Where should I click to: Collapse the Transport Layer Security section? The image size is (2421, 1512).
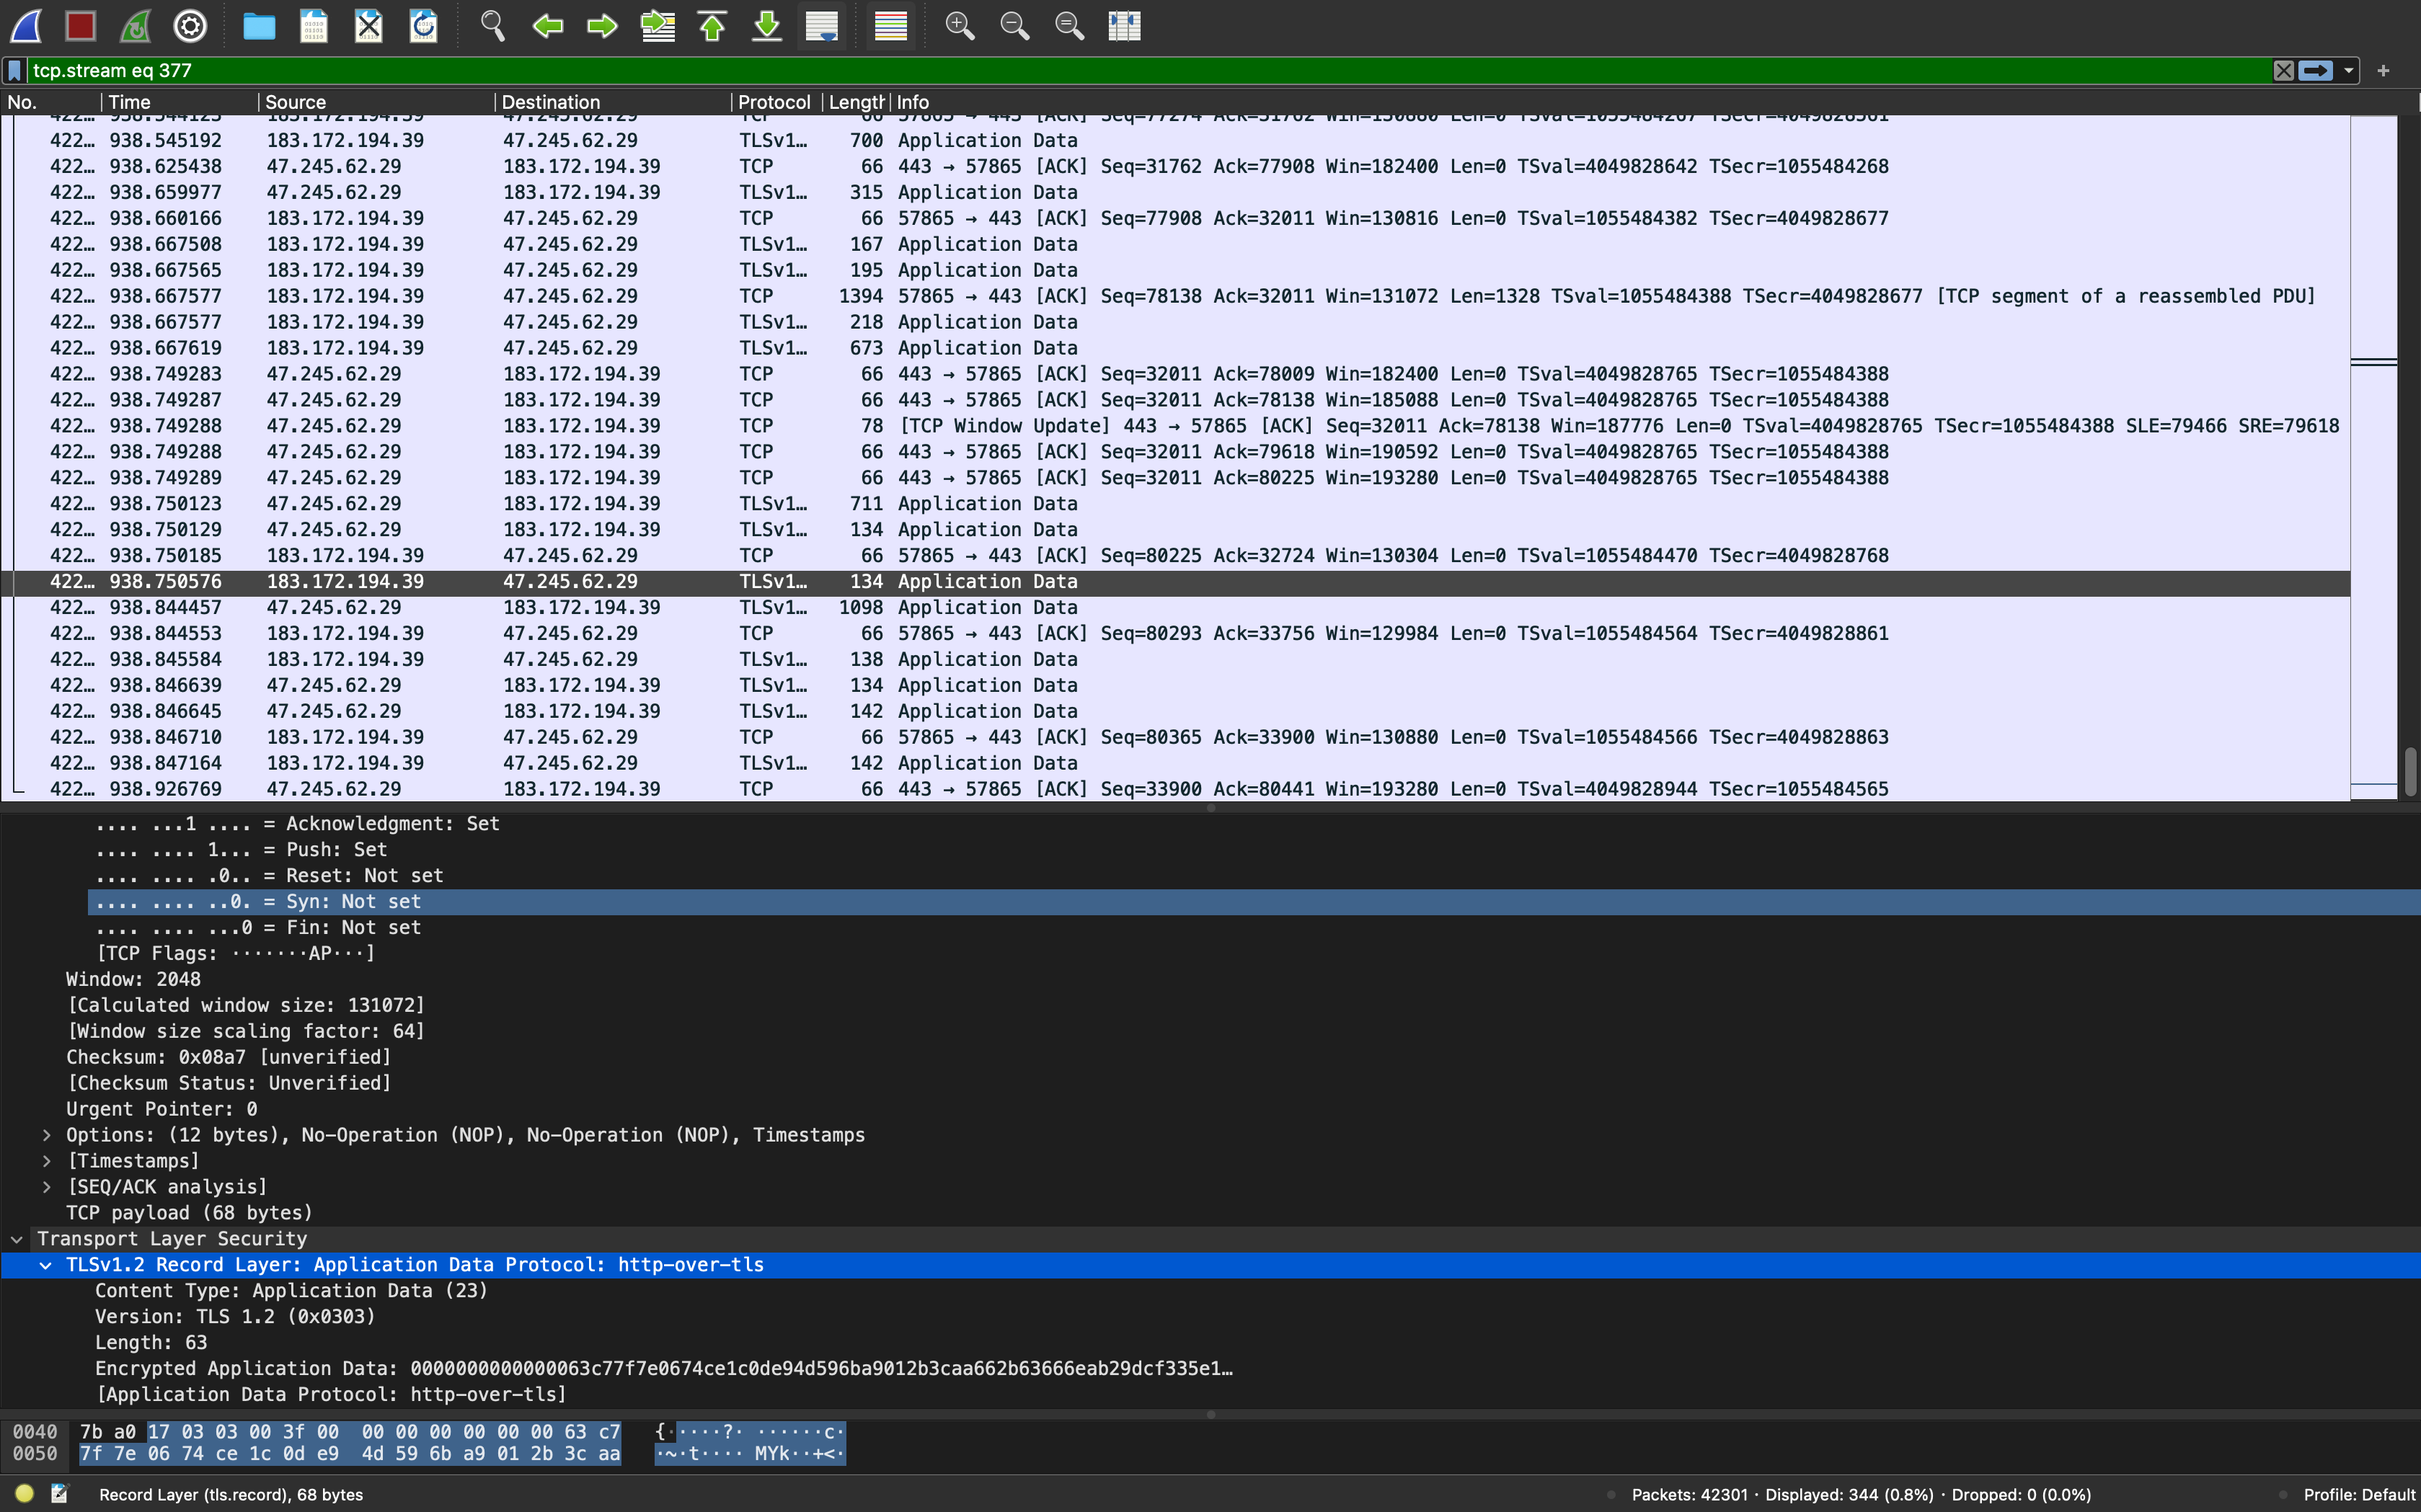[17, 1239]
